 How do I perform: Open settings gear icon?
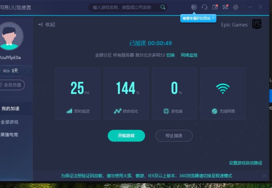click(x=235, y=7)
